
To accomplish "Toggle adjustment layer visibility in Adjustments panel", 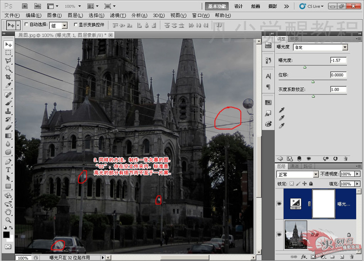I will 309,159.
